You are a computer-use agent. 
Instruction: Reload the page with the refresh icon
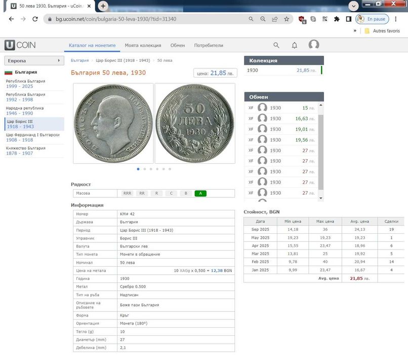point(35,19)
